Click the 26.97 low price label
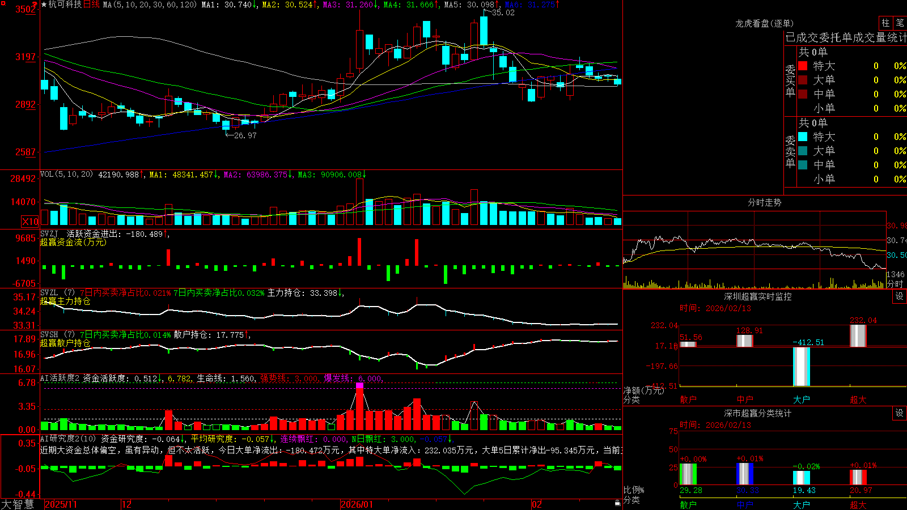Image resolution: width=907 pixels, height=510 pixels. [x=245, y=135]
